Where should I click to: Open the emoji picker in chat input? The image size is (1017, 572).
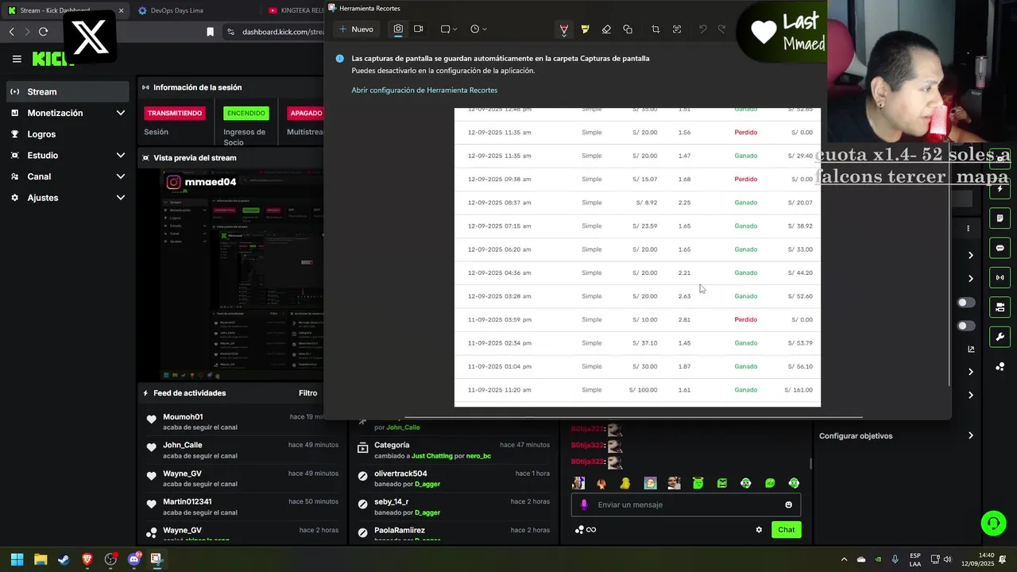click(x=788, y=504)
